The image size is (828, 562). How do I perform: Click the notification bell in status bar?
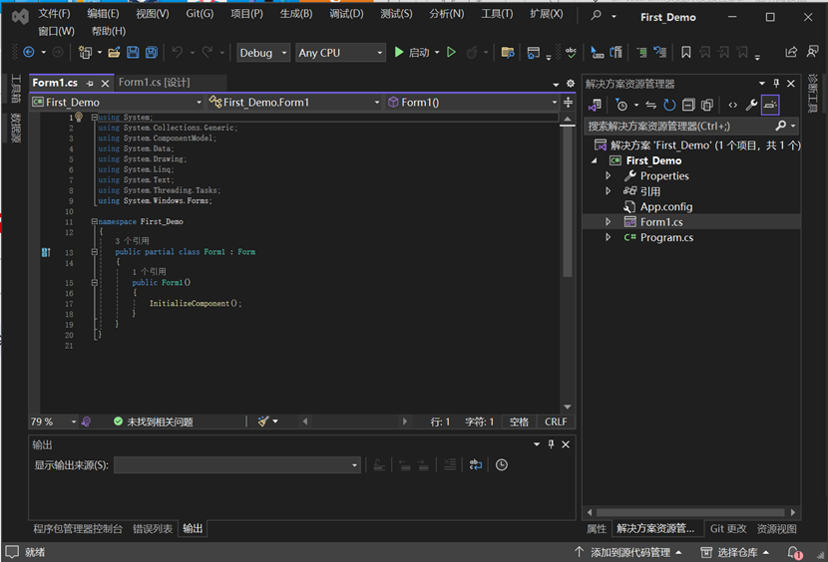795,552
